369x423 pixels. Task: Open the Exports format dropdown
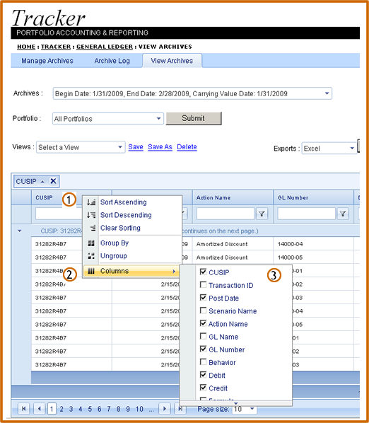tap(352, 148)
